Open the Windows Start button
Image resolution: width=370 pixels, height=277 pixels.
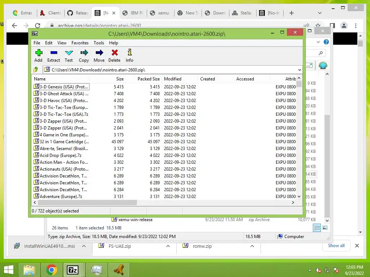[9, 270]
